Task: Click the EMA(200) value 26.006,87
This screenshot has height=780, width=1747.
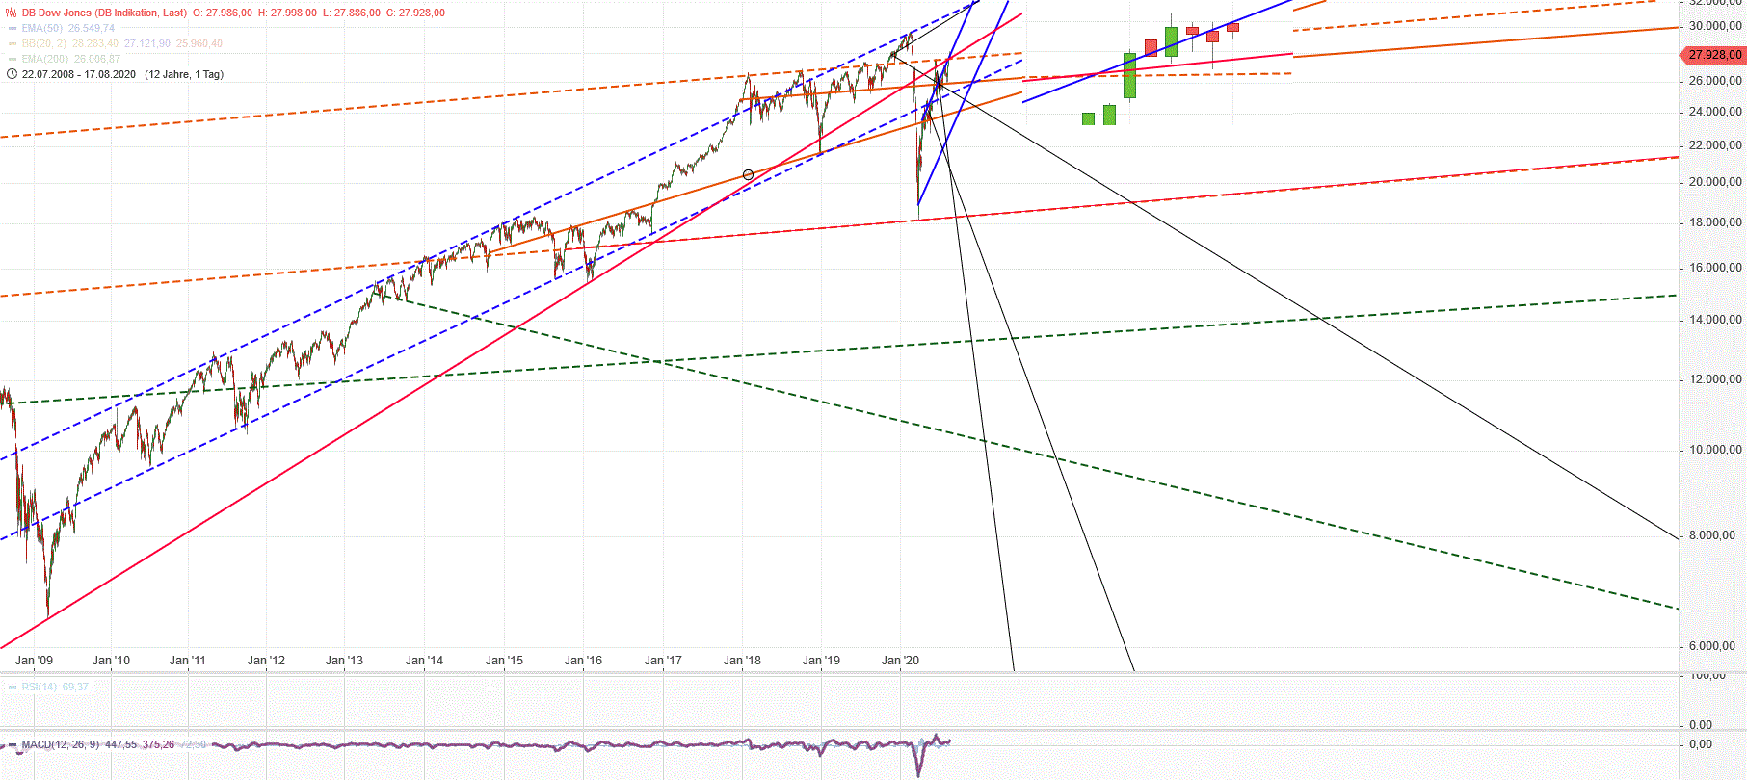Action: tap(97, 59)
